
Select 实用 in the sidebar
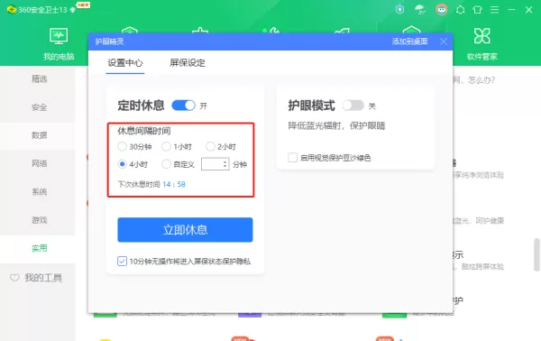[39, 248]
